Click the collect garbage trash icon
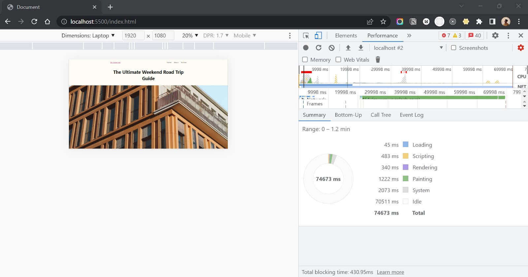This screenshot has height=277, width=528. 378,60
